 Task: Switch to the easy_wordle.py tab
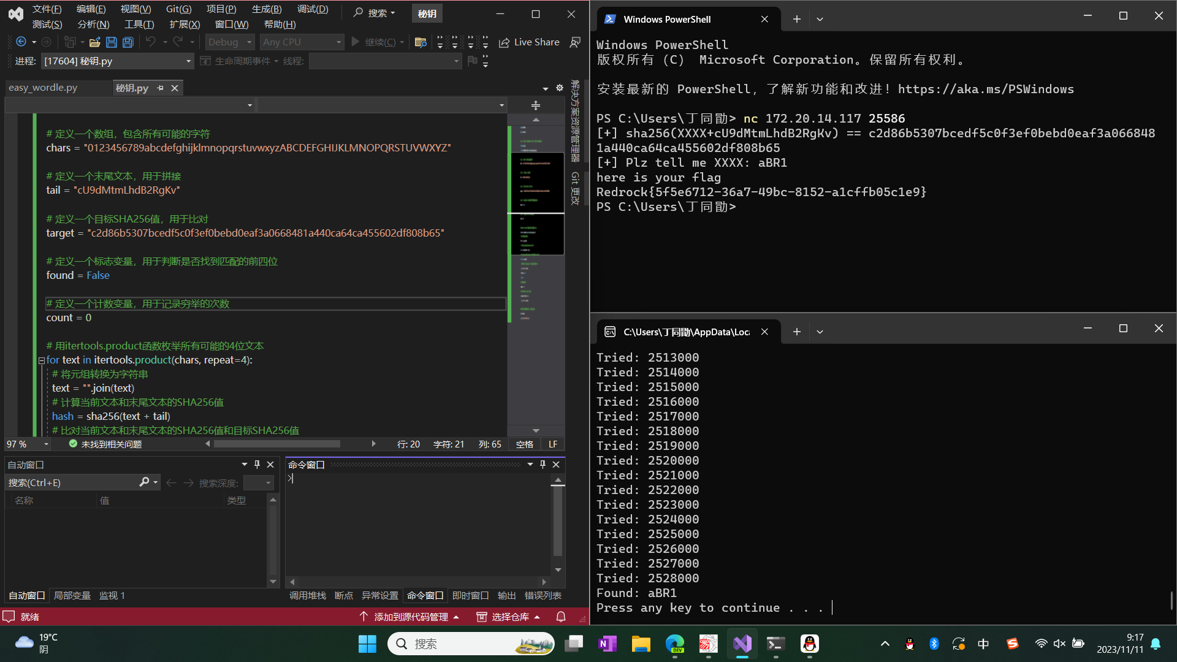pos(43,88)
